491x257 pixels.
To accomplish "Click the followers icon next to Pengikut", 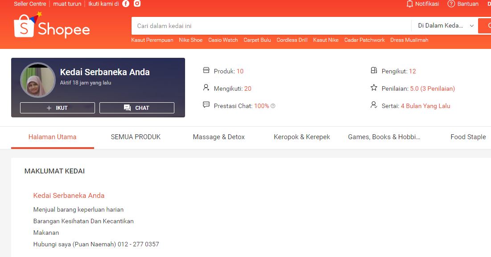I will [x=374, y=70].
